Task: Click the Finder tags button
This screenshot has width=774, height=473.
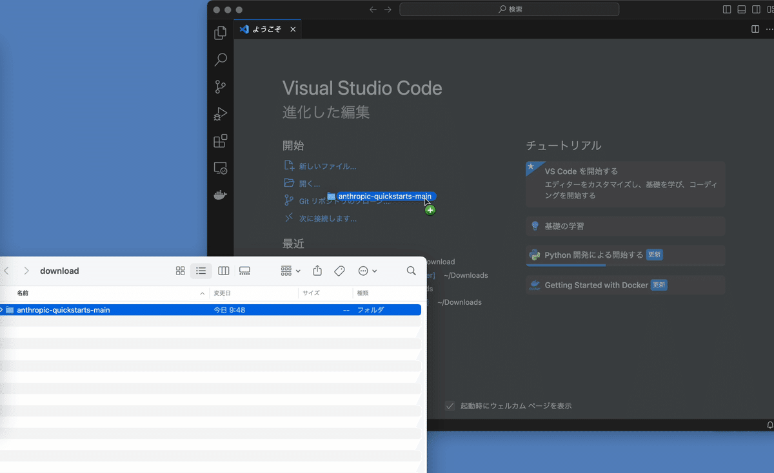Action: 339,271
